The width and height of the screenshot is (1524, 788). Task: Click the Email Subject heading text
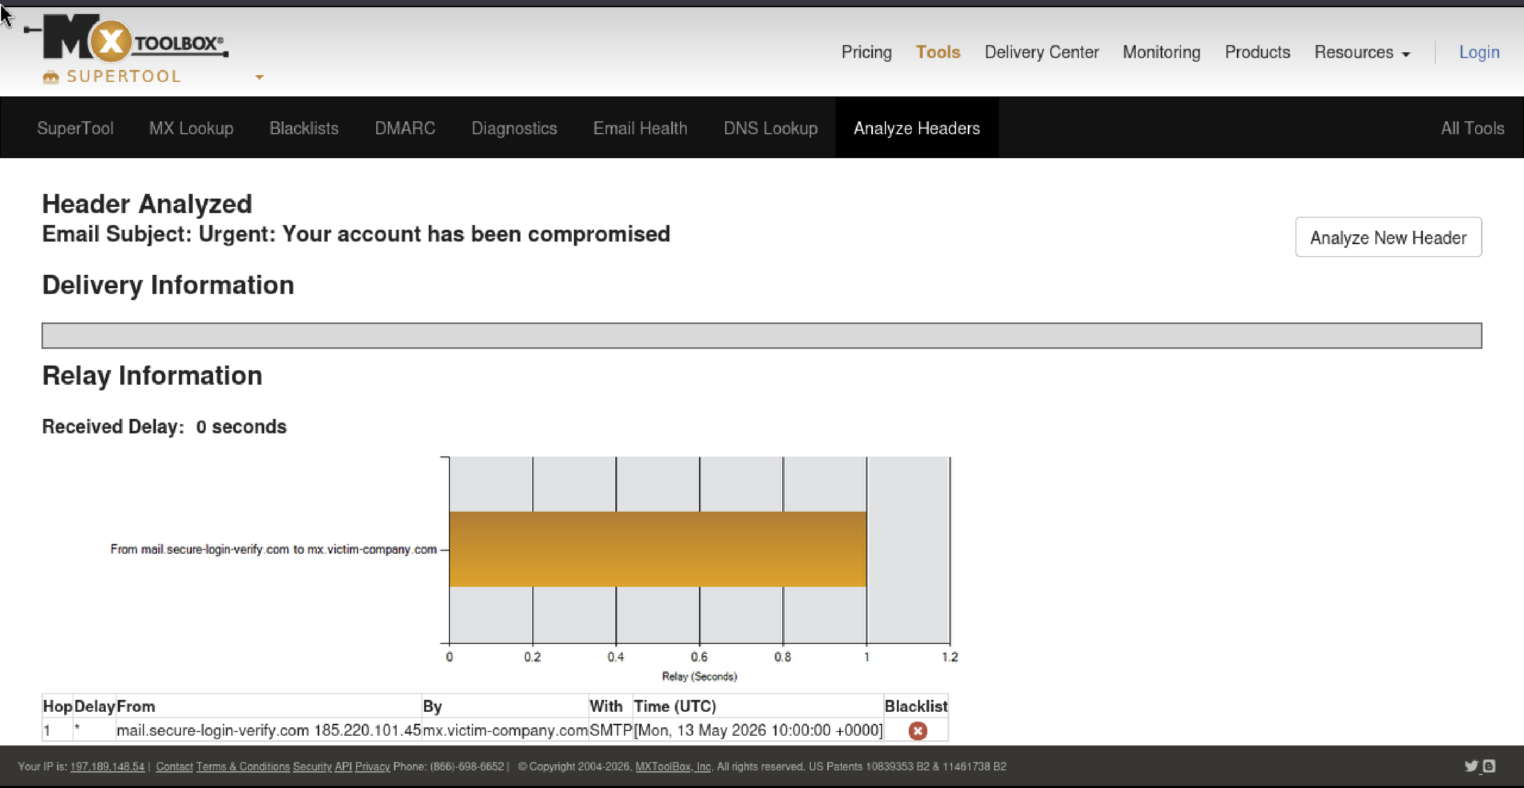point(356,234)
